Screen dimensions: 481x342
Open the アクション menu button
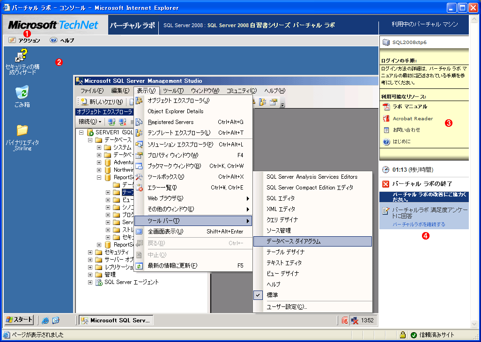coord(24,40)
